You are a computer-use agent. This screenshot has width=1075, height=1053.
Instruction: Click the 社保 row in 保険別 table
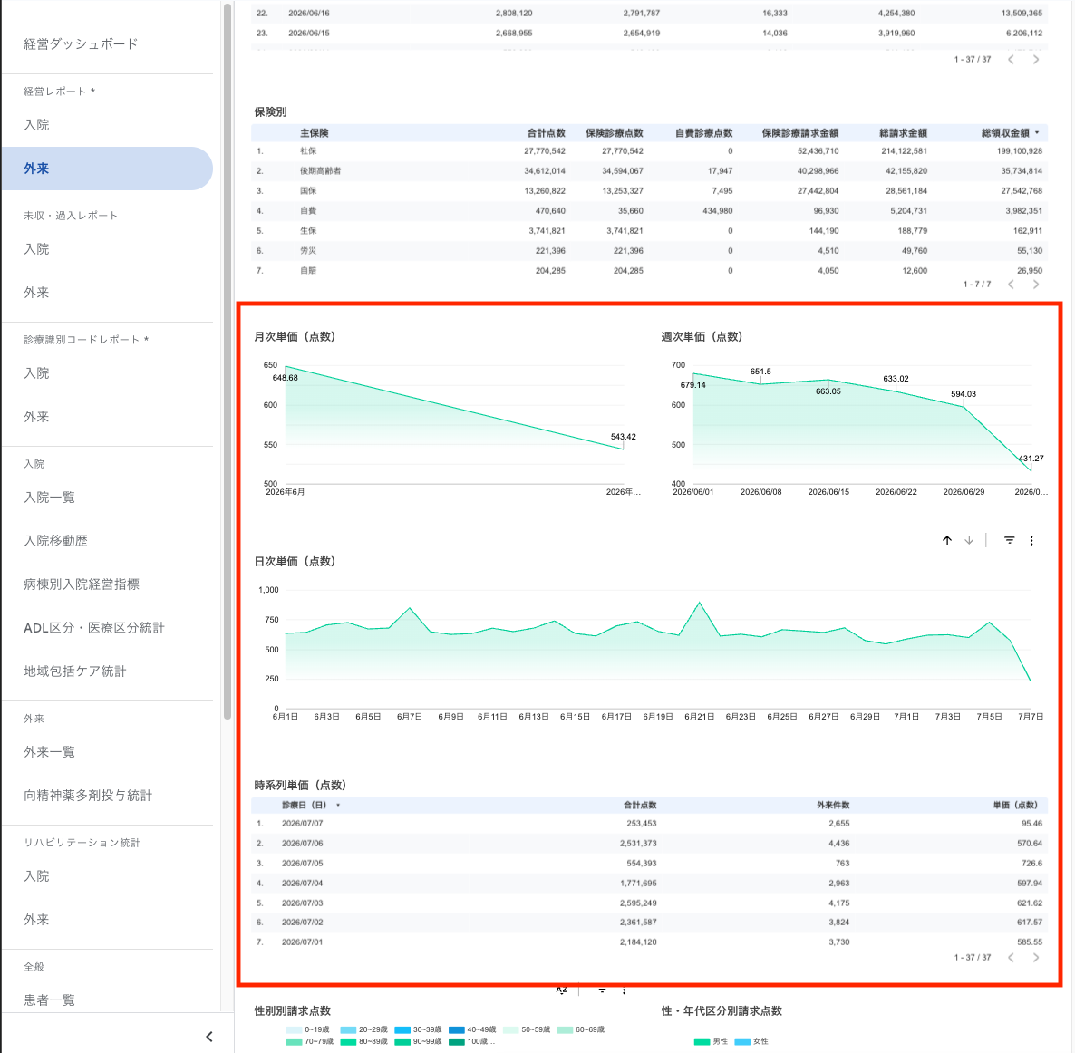649,150
